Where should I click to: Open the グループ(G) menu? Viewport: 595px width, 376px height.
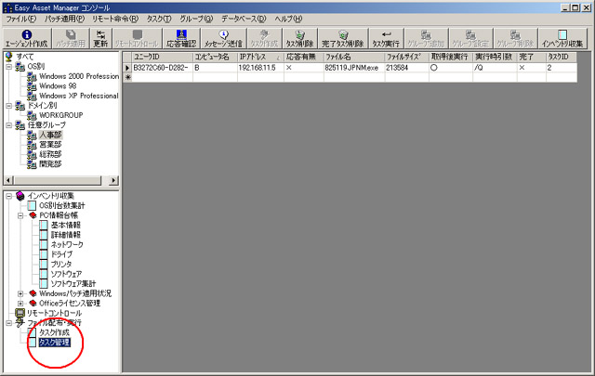click(x=196, y=19)
